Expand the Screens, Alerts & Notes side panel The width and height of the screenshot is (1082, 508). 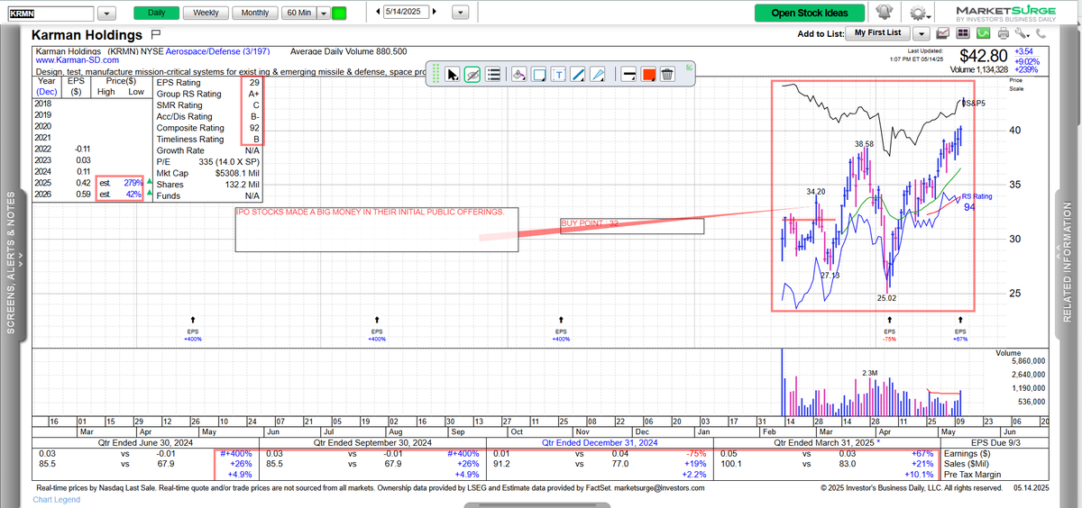click(12, 261)
